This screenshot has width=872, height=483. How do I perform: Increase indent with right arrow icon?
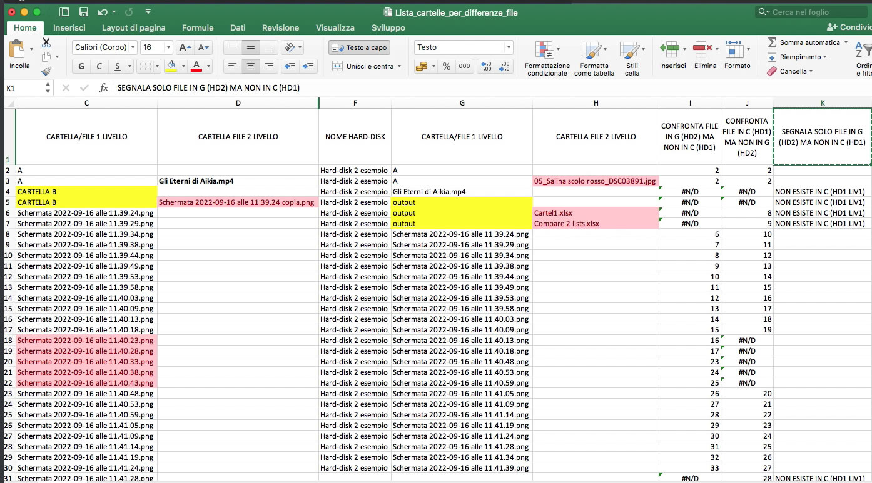tap(308, 66)
